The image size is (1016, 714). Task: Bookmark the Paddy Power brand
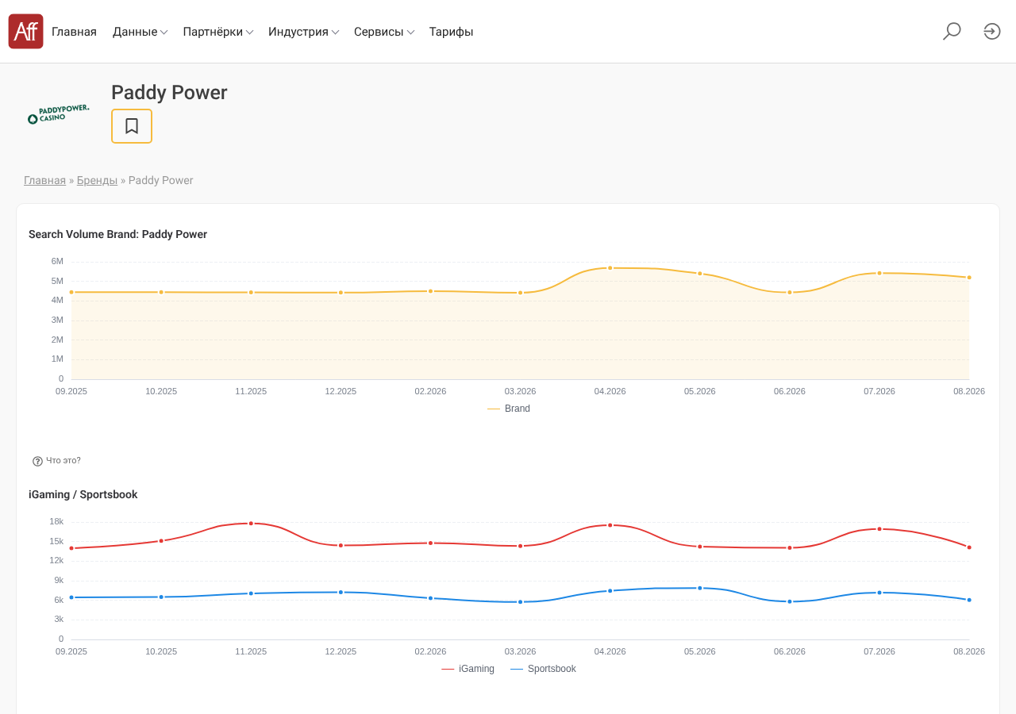pos(132,126)
